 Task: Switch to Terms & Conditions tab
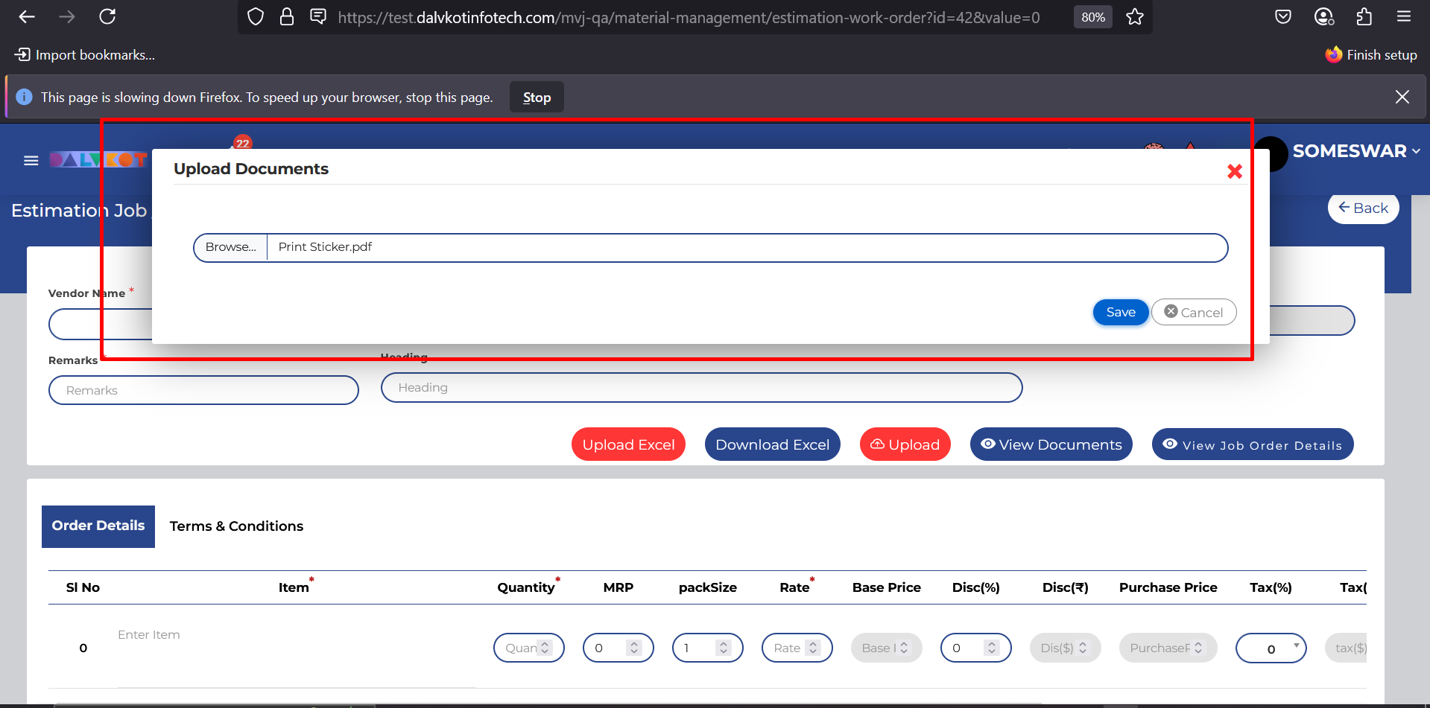(x=236, y=526)
